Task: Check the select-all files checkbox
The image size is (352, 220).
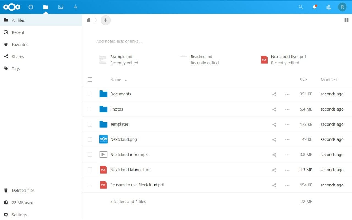Action: [90, 79]
